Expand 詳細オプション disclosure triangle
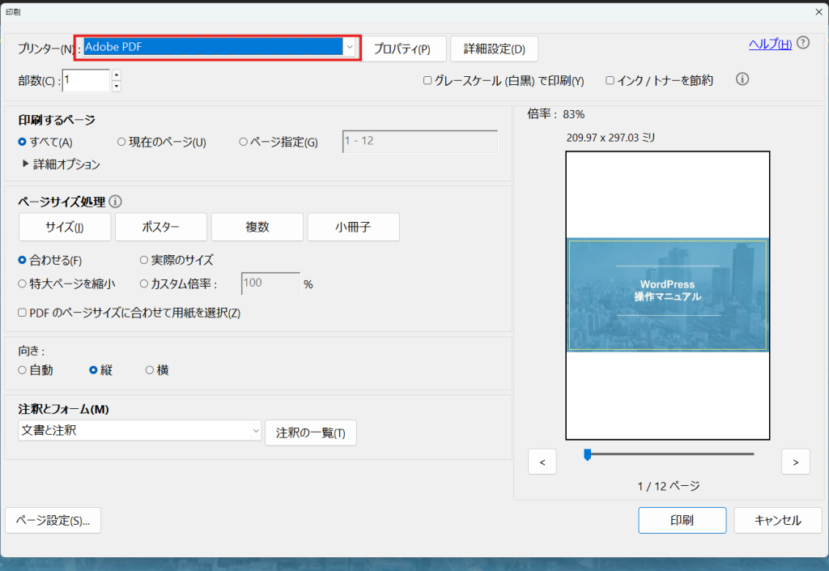 click(x=25, y=164)
